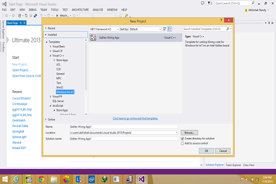Open help with the question mark in New Project
The image size is (276, 184).
pyautogui.click(x=221, y=20)
